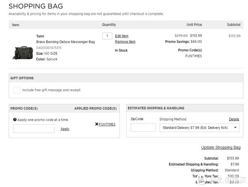Click Remove Item link
248x187 pixels.
pyautogui.click(x=125, y=42)
